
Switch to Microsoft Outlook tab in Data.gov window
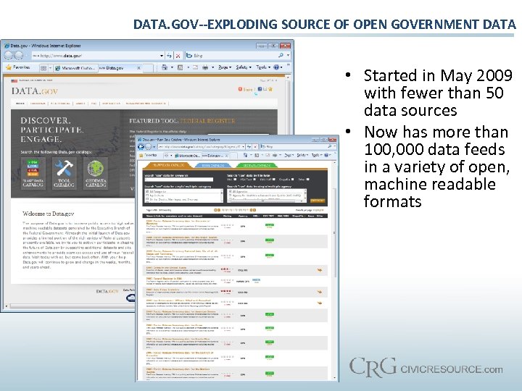pyautogui.click(x=75, y=68)
